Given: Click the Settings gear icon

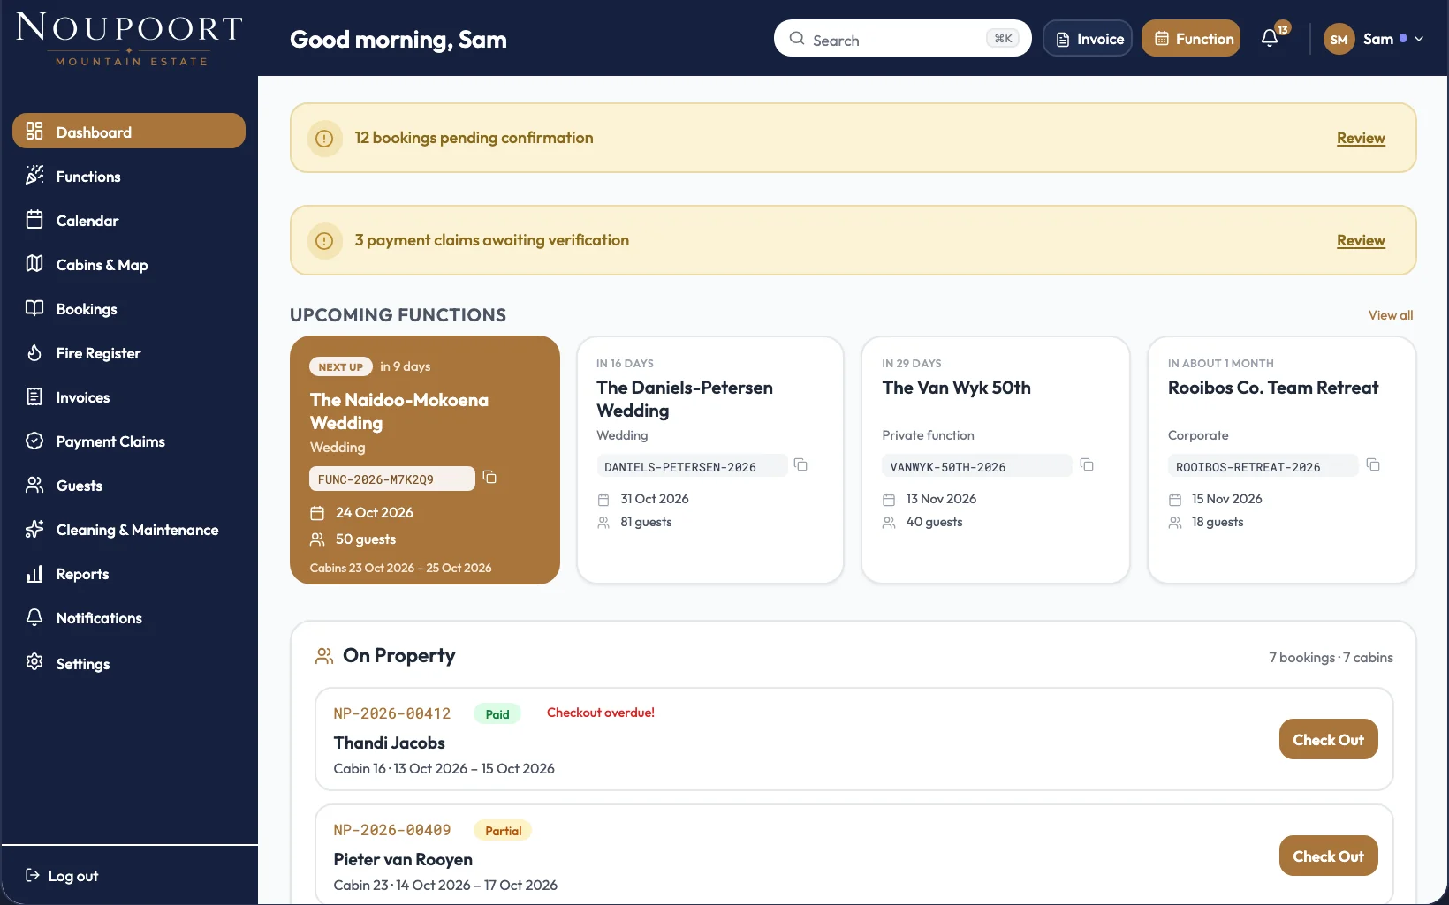Looking at the screenshot, I should 34,662.
